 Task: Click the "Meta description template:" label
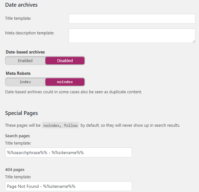(x=30, y=33)
